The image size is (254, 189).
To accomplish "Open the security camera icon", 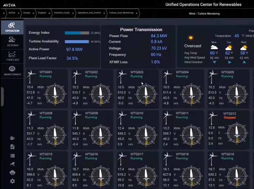I will point(12,164).
